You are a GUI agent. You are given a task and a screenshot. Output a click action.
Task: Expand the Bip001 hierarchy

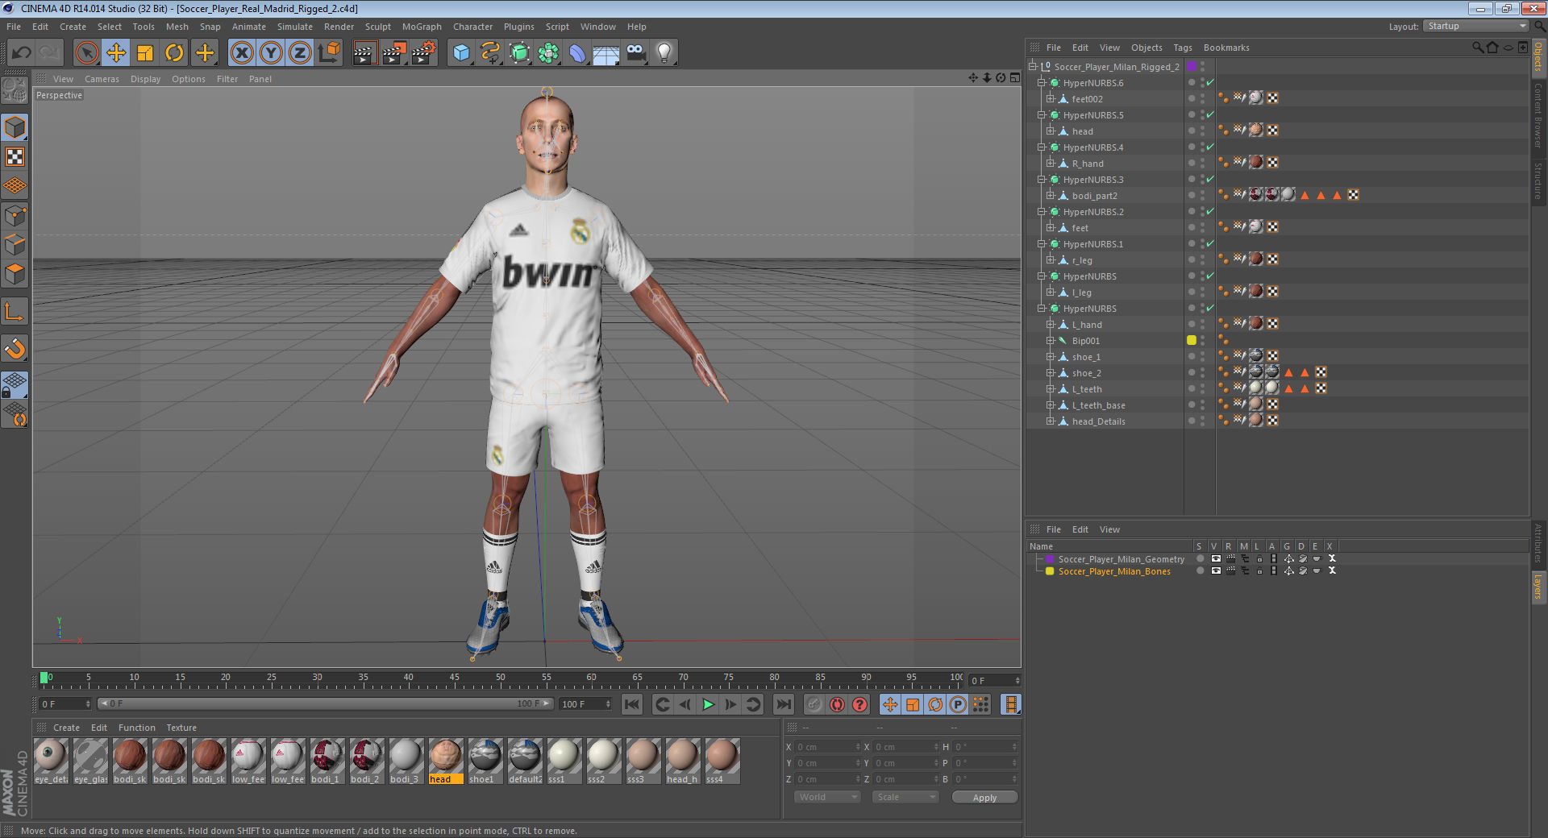pos(1051,340)
